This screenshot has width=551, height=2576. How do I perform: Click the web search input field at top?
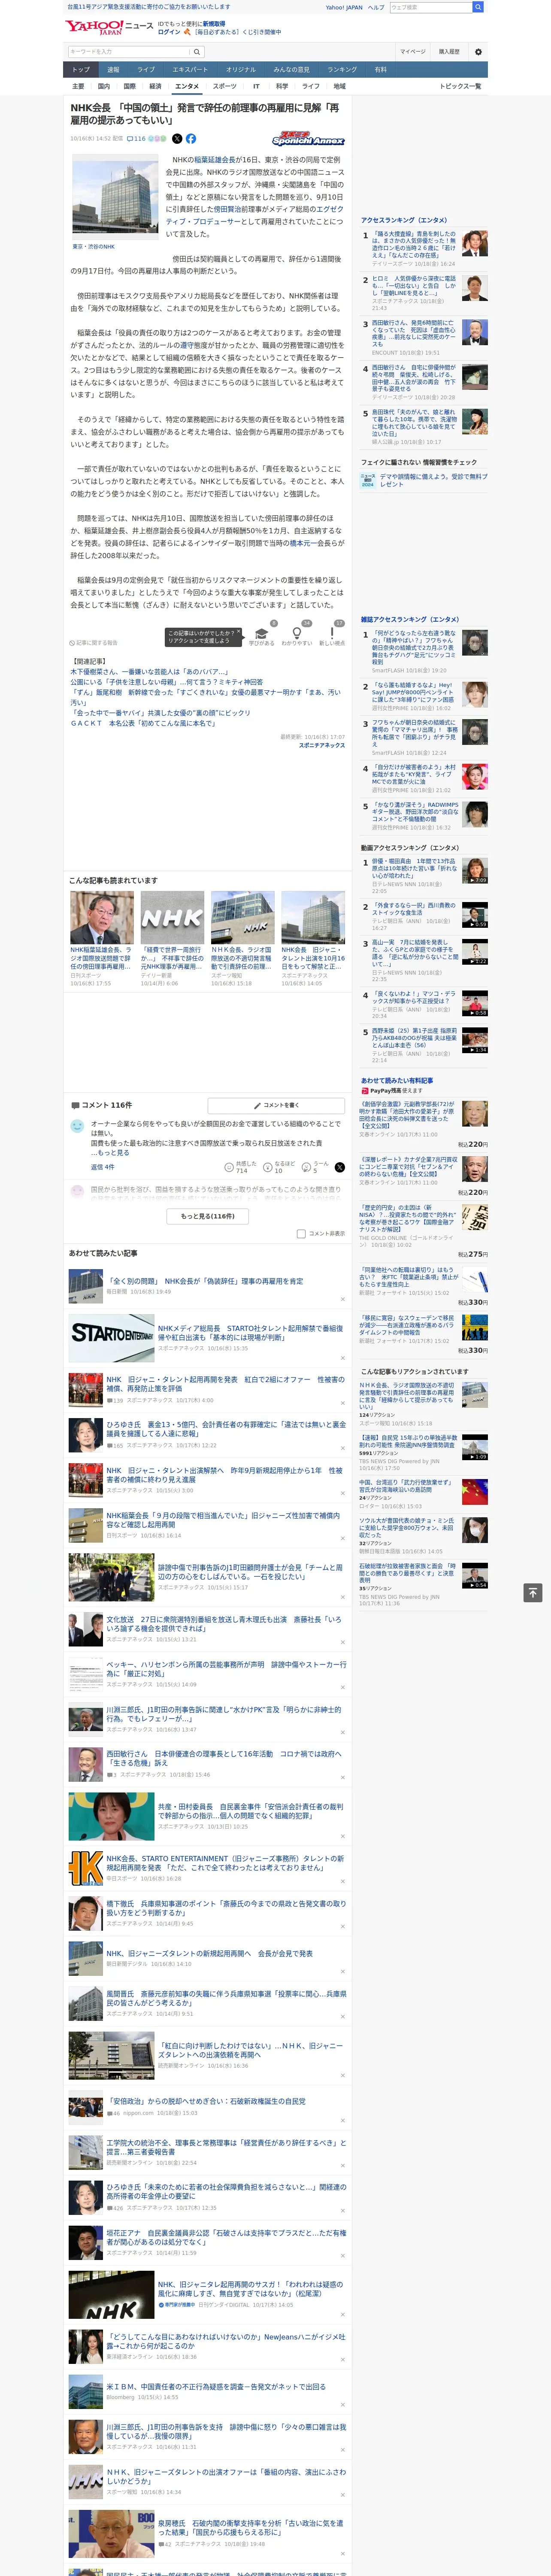tap(431, 7)
